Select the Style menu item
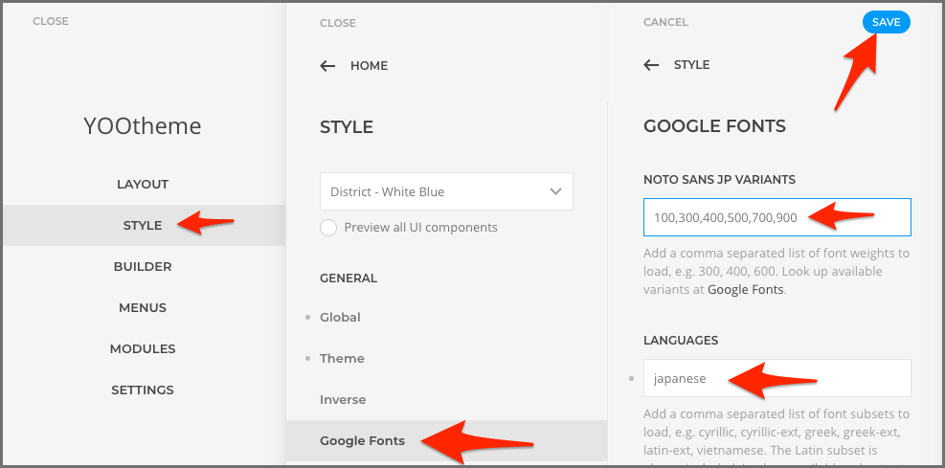 (x=143, y=225)
